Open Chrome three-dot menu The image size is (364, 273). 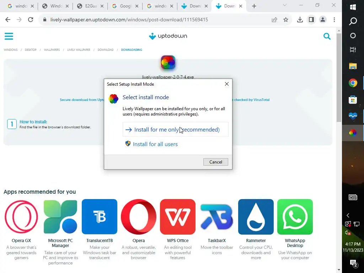tap(334, 20)
